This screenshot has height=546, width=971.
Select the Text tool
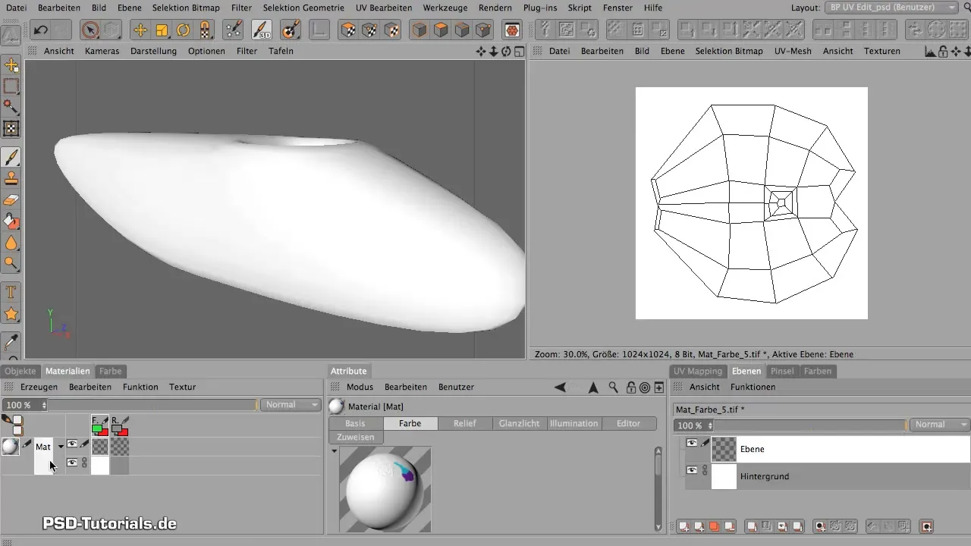click(x=11, y=292)
